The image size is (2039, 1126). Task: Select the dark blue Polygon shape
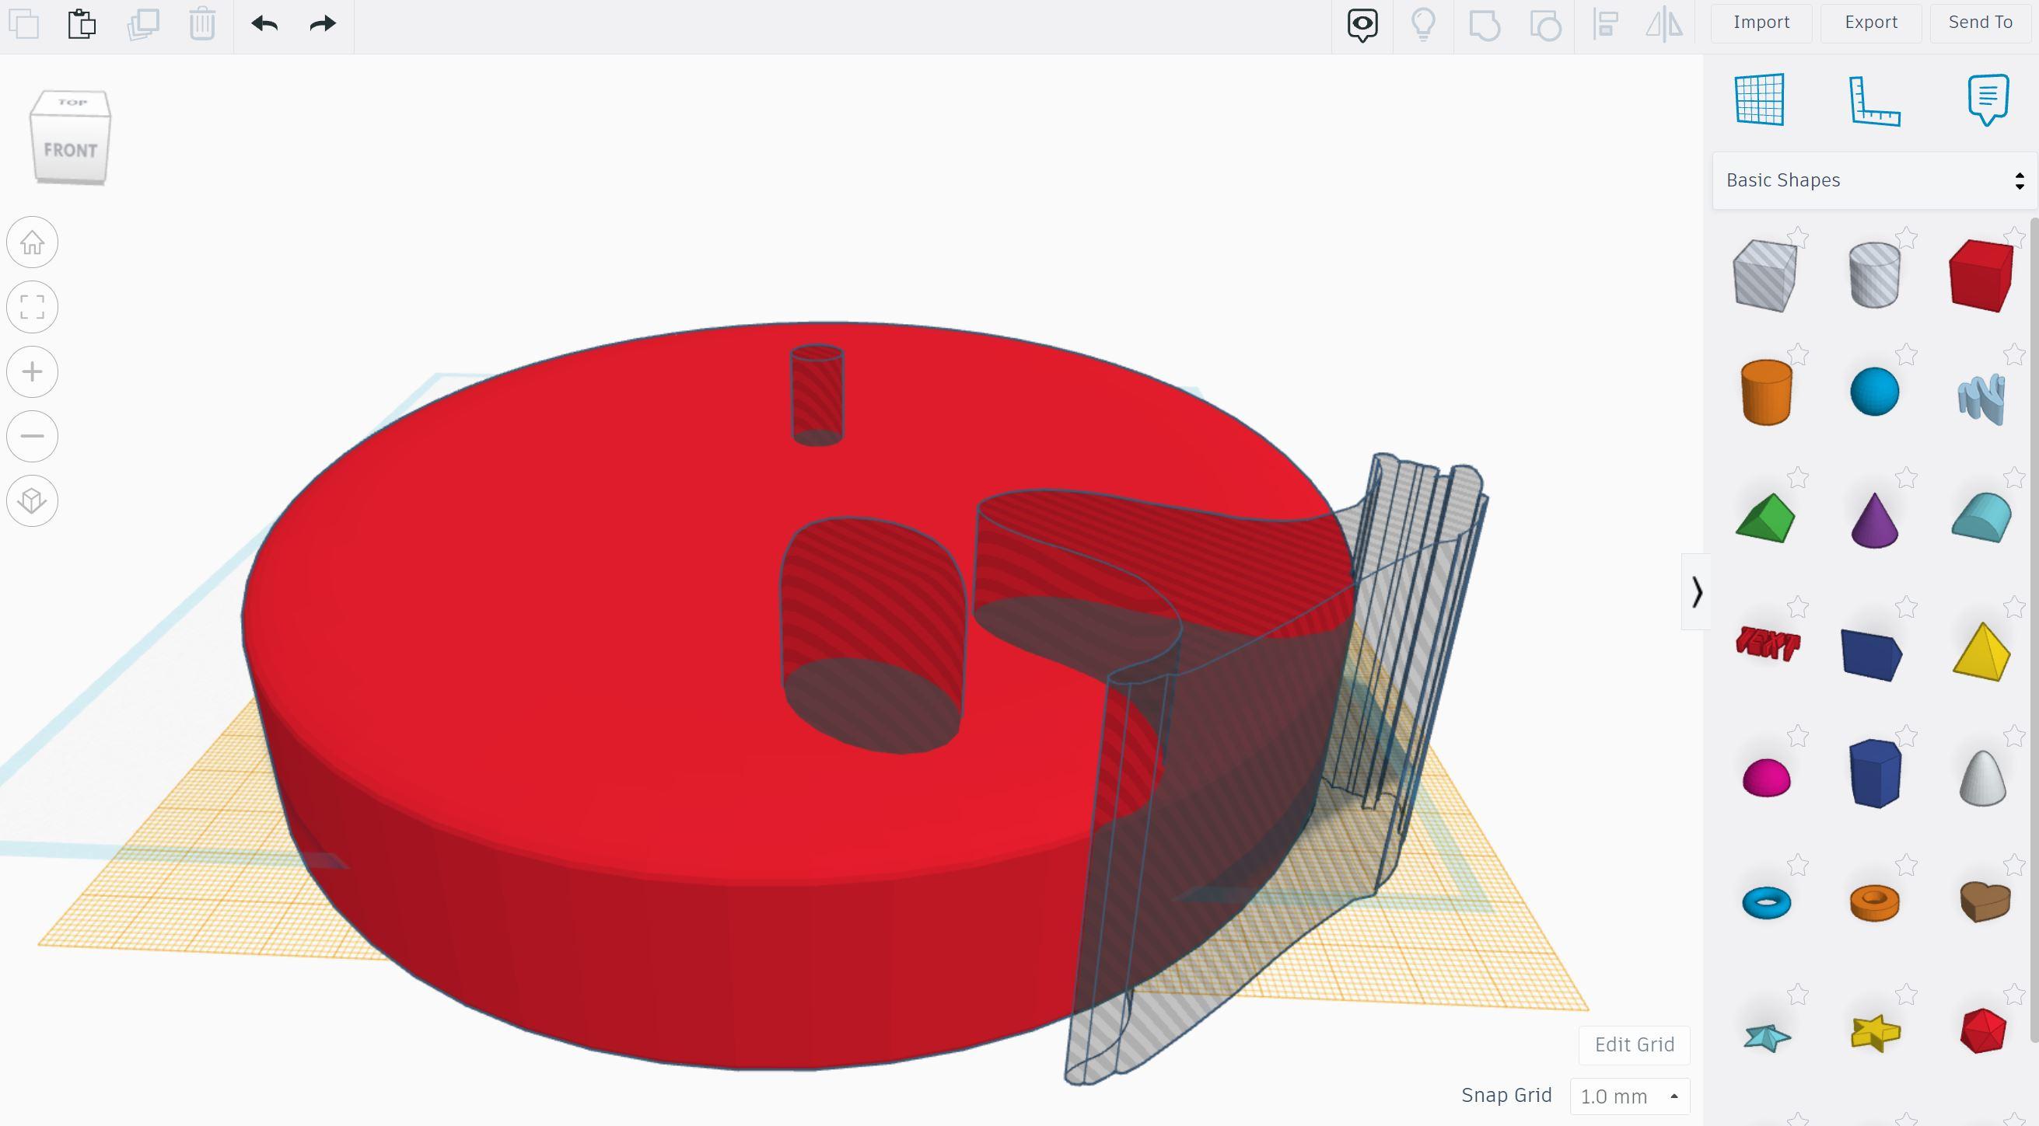(x=1875, y=774)
